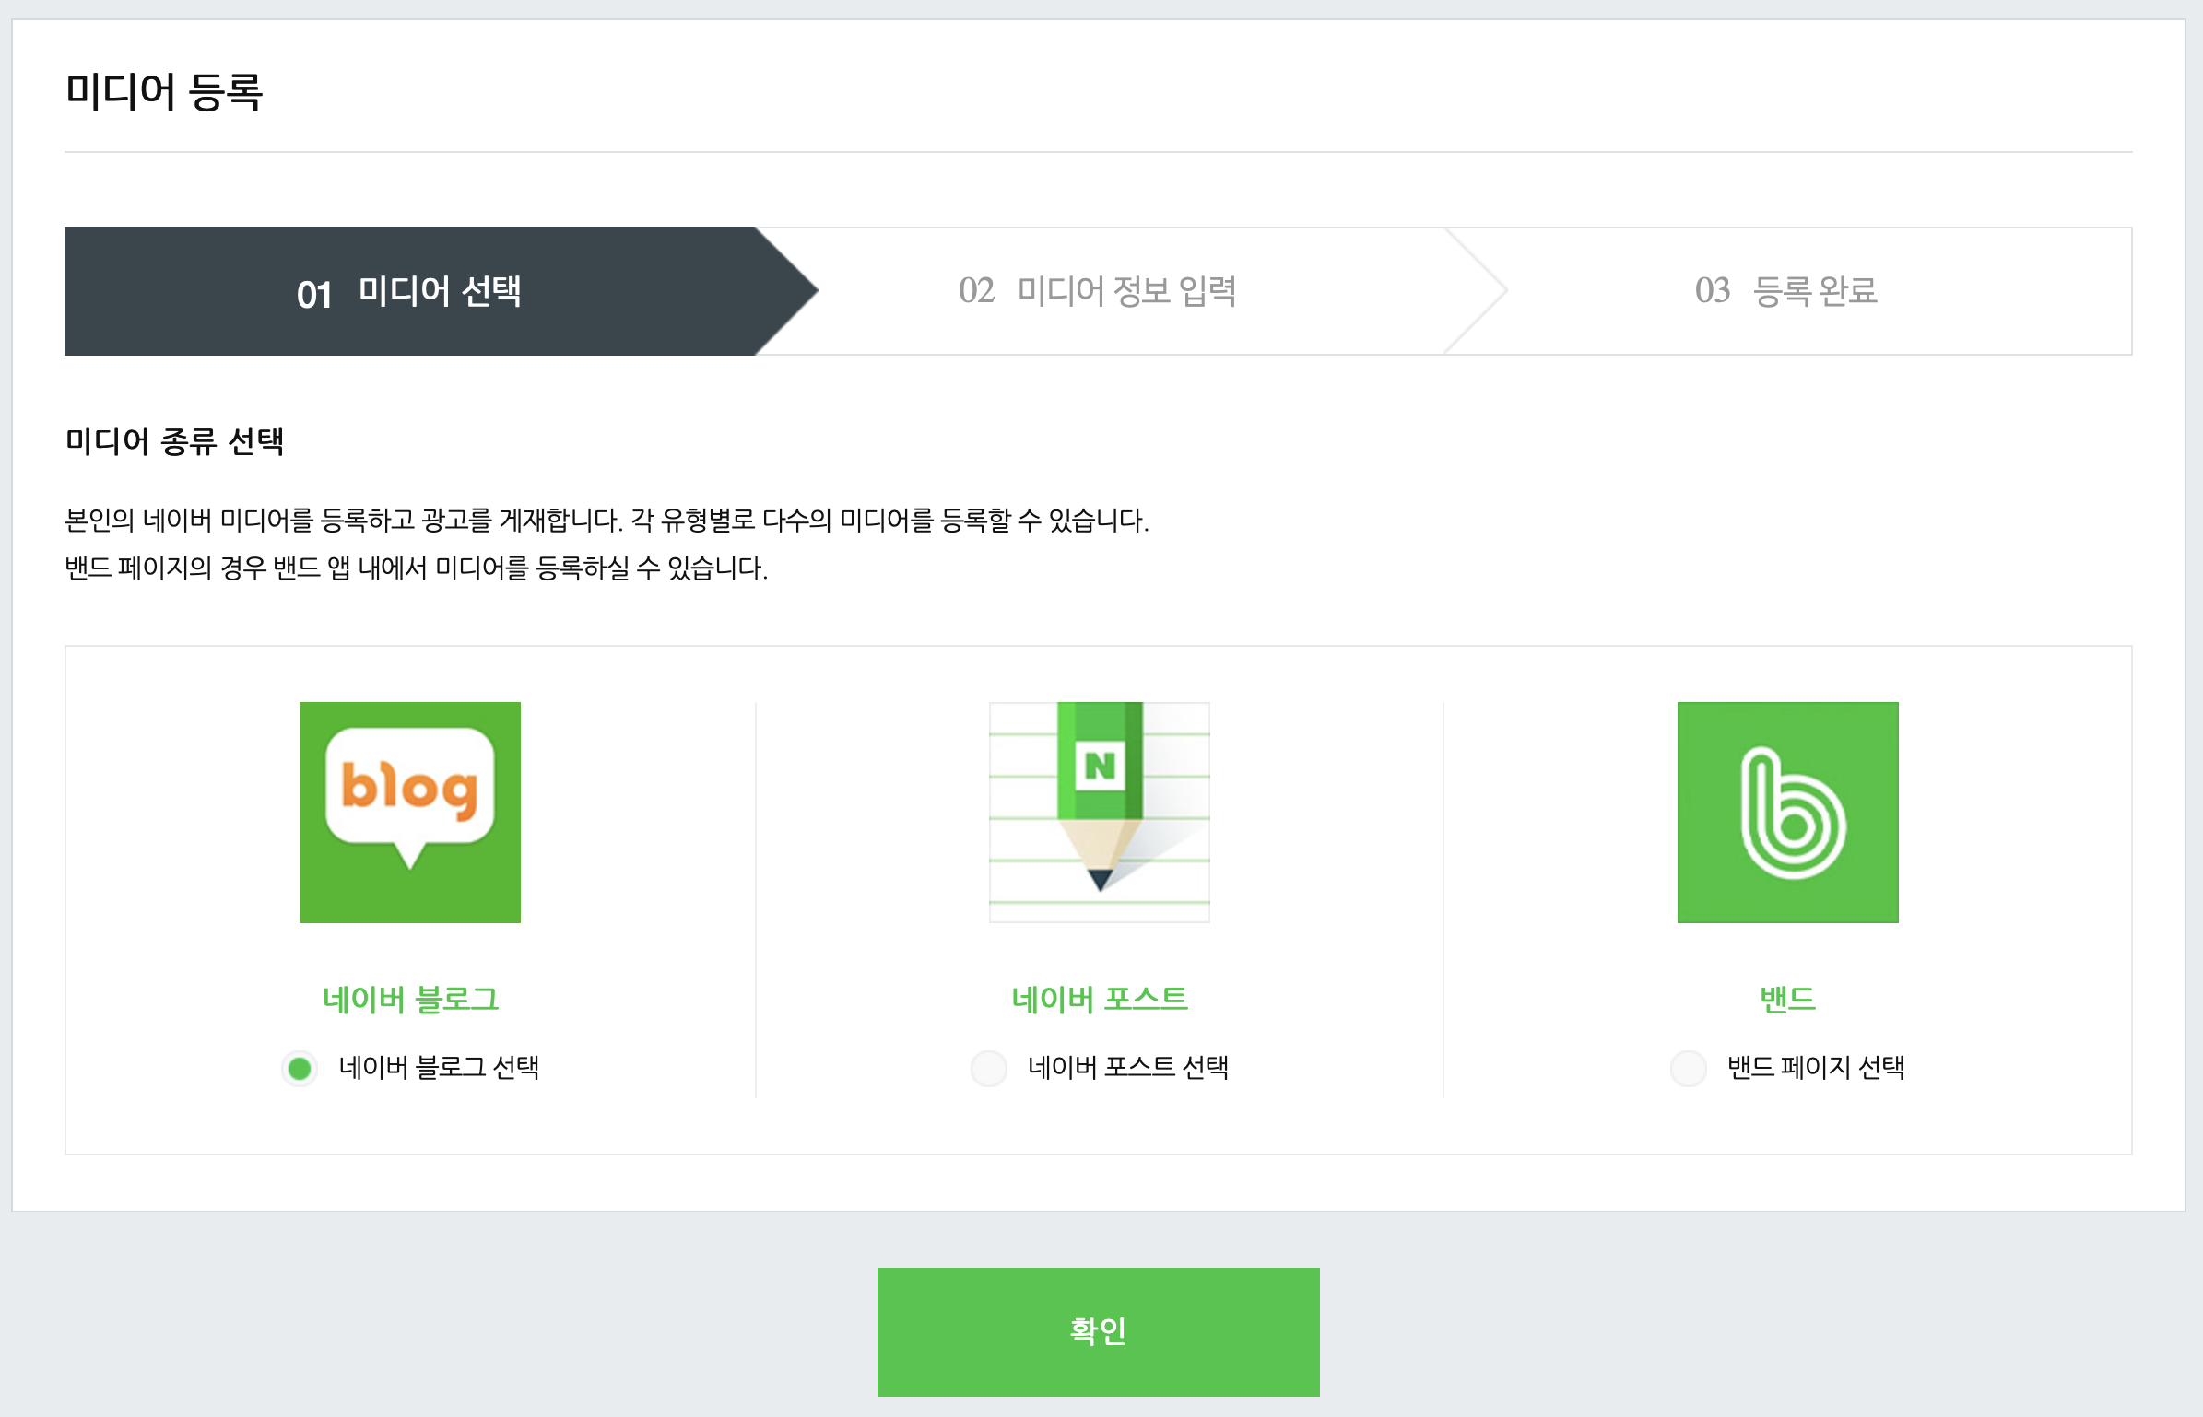2203x1417 pixels.
Task: Select the 네이버 블로그 선택 radio button
Action: pyautogui.click(x=300, y=1068)
